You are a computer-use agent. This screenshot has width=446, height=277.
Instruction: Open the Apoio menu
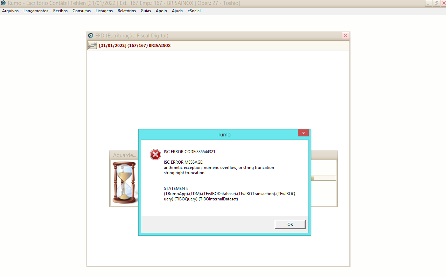coord(161,11)
